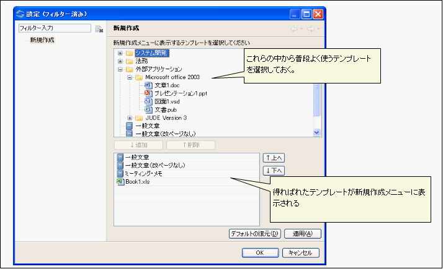The width and height of the screenshot is (443, 269).
Task: Click the forward navigation arrow icon
Action: point(310,28)
